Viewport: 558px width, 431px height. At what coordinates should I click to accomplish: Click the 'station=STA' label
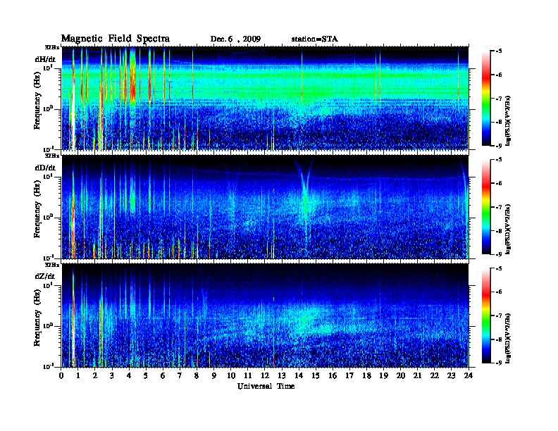point(315,39)
